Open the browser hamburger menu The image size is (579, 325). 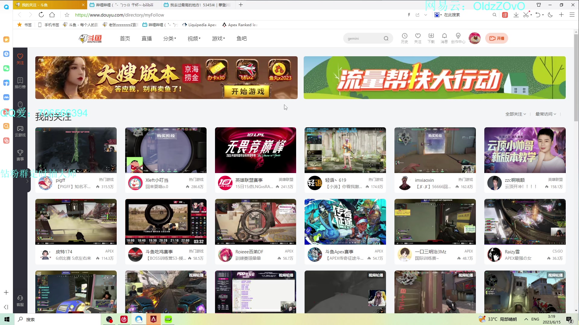(572, 15)
